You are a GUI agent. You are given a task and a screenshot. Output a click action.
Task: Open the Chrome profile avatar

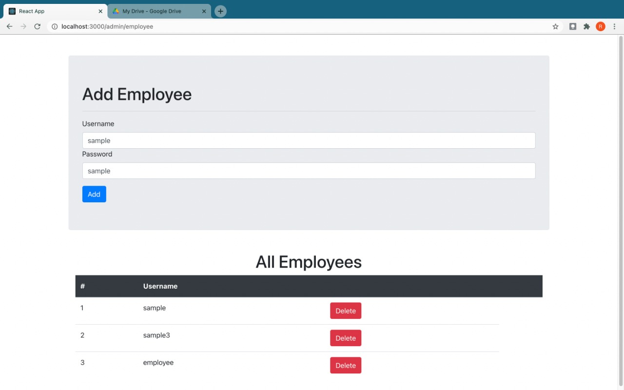[x=600, y=26]
